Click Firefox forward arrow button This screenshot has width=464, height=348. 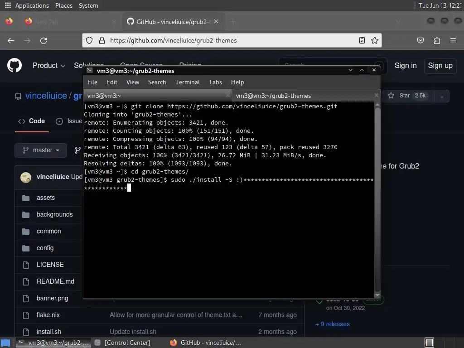[27, 40]
